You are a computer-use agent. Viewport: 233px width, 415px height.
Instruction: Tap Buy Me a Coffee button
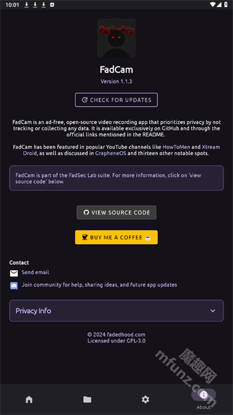pos(116,237)
